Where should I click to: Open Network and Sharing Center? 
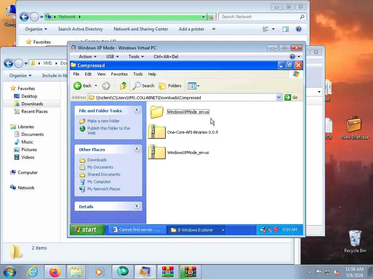click(x=141, y=29)
